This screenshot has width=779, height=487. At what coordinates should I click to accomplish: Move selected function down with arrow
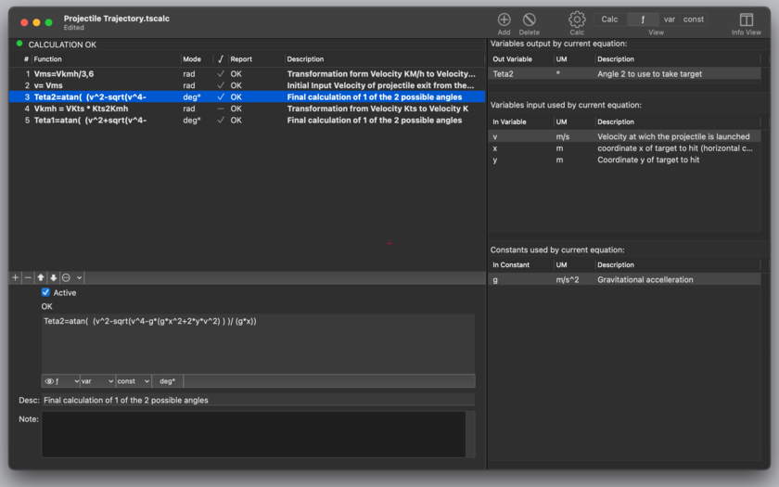click(53, 277)
